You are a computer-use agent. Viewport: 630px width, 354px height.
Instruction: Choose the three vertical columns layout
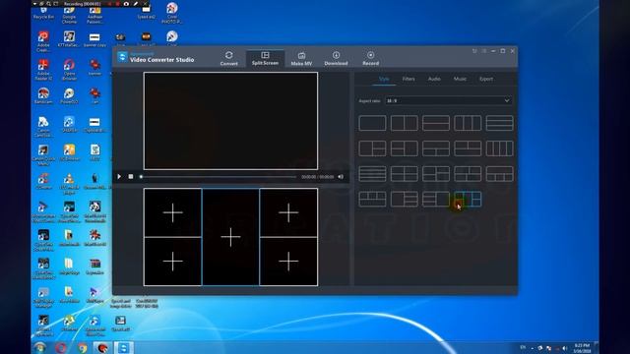click(468, 123)
